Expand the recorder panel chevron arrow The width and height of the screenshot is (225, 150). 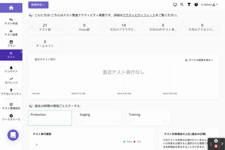(222, 144)
